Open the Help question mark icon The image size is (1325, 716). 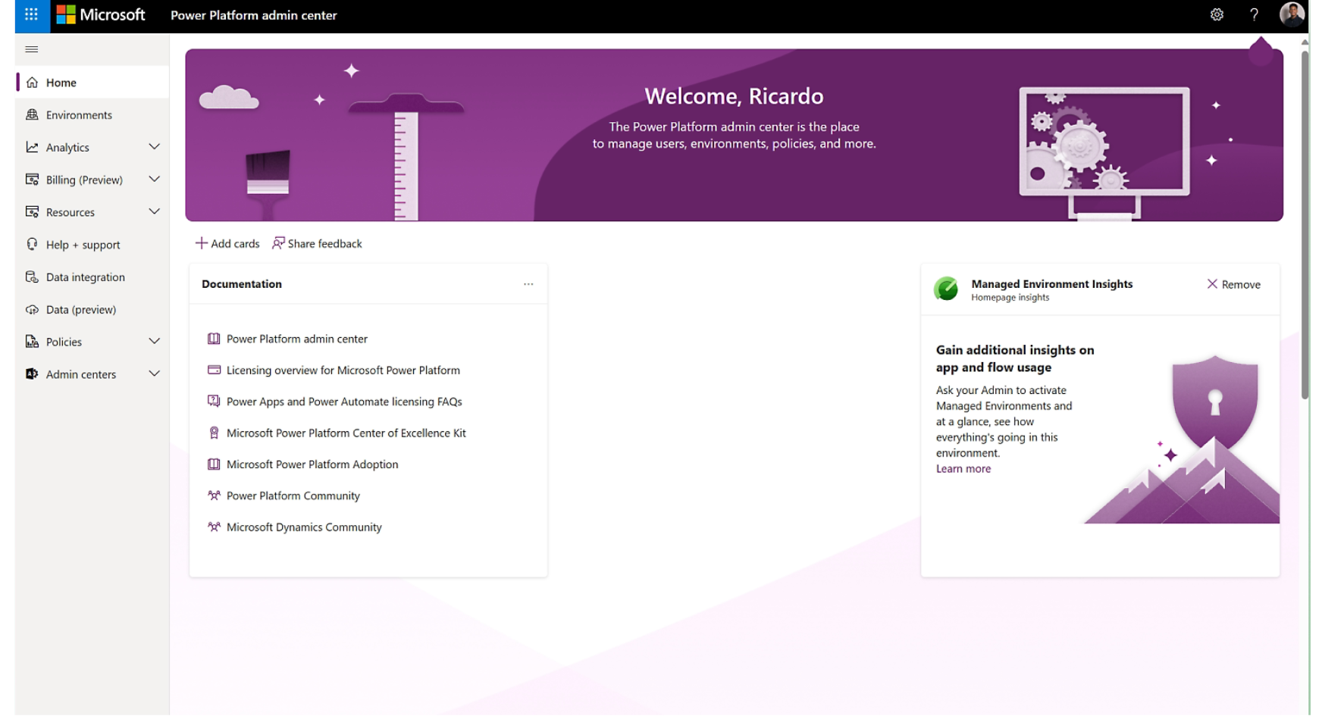tap(1254, 14)
